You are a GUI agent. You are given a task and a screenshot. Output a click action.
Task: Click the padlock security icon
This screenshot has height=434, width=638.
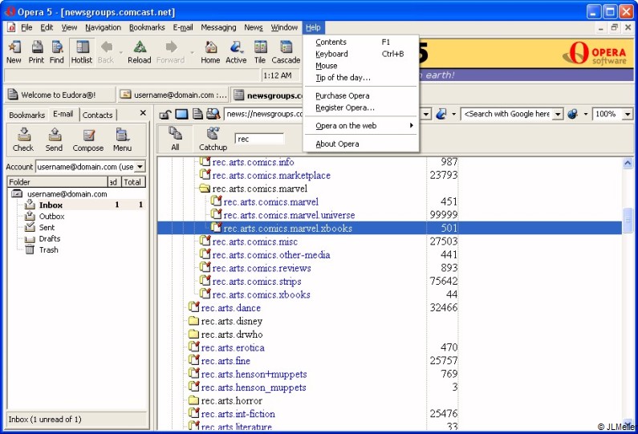(165, 114)
